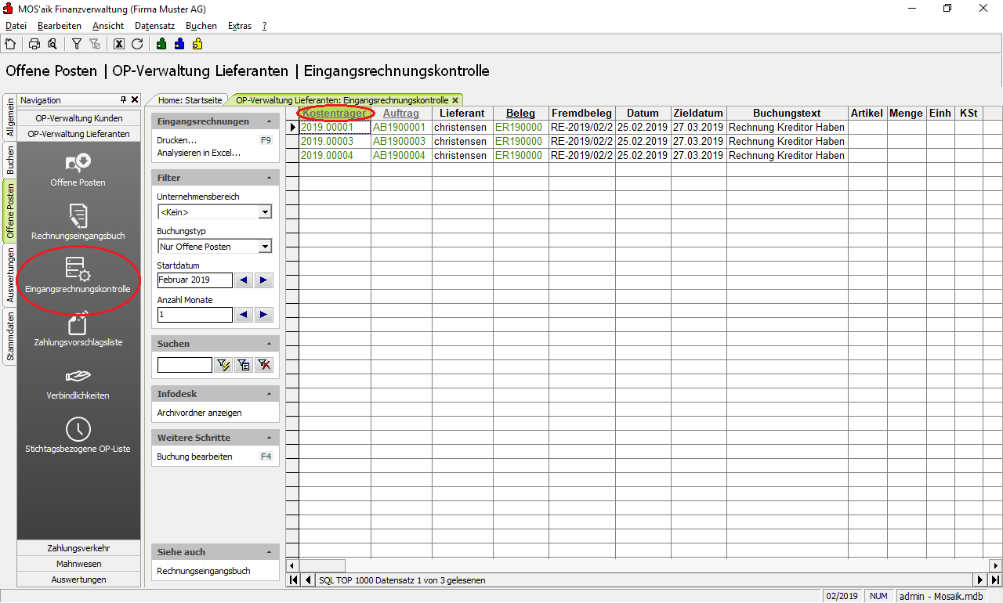Click the Startdatum field
The image size is (1003, 603).
pyautogui.click(x=194, y=280)
